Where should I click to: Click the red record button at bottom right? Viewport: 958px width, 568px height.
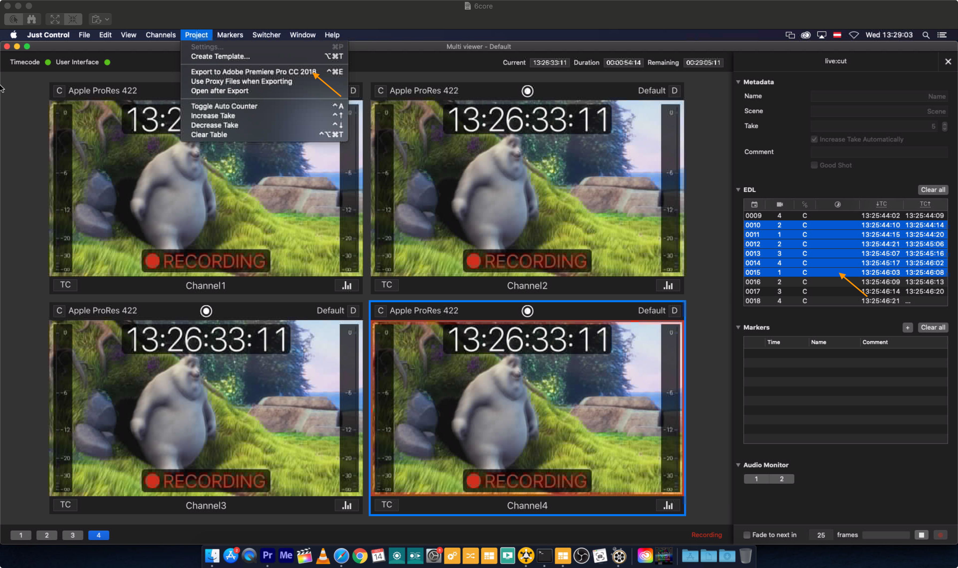(x=940, y=535)
